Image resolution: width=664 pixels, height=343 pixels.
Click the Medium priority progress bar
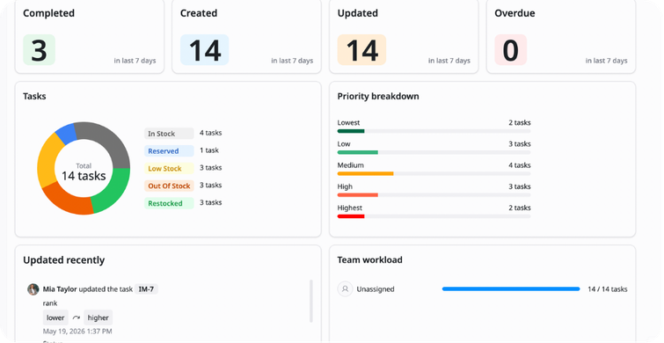(434, 173)
